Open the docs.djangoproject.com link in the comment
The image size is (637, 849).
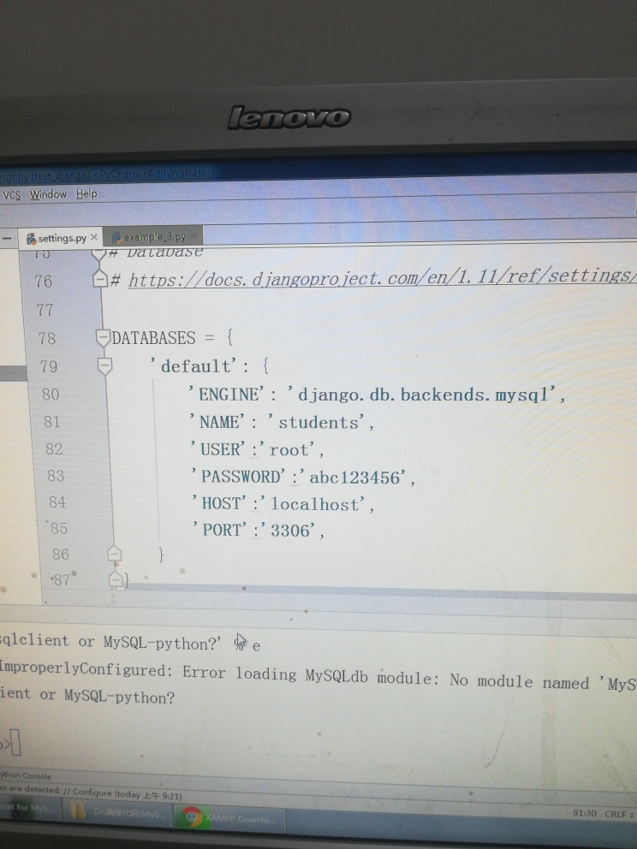[382, 278]
